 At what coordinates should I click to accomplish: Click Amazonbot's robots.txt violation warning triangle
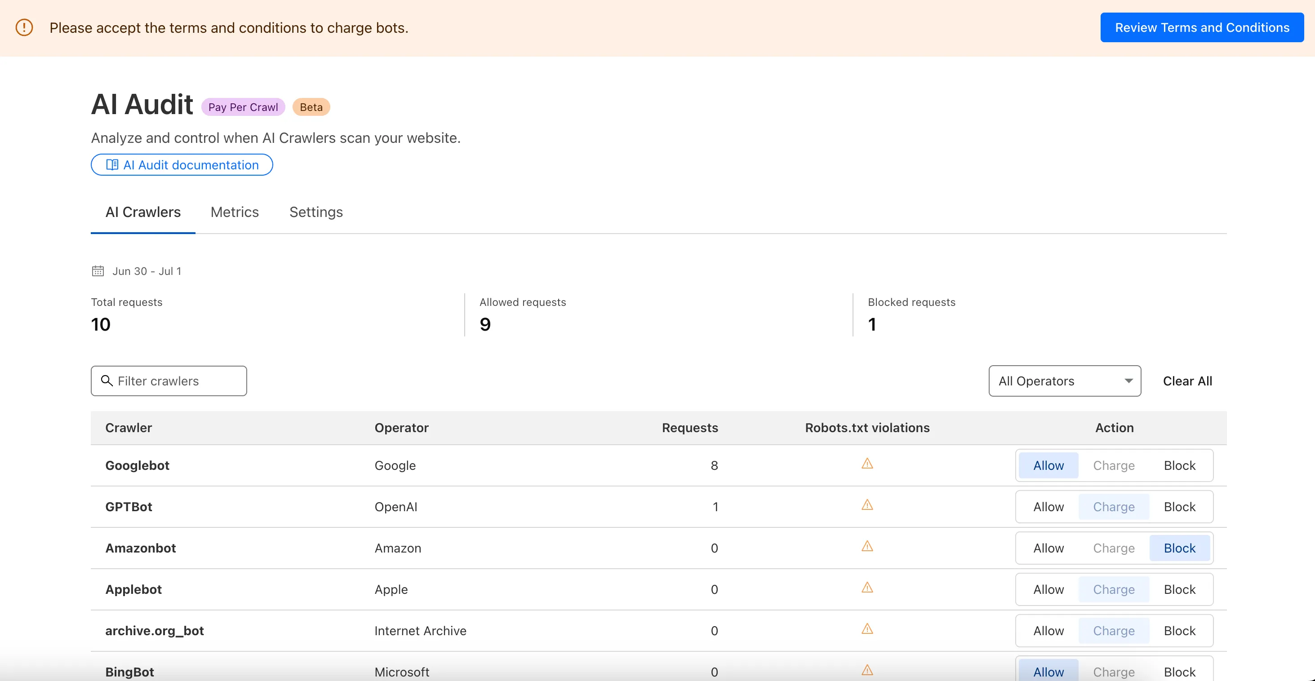pos(867,546)
